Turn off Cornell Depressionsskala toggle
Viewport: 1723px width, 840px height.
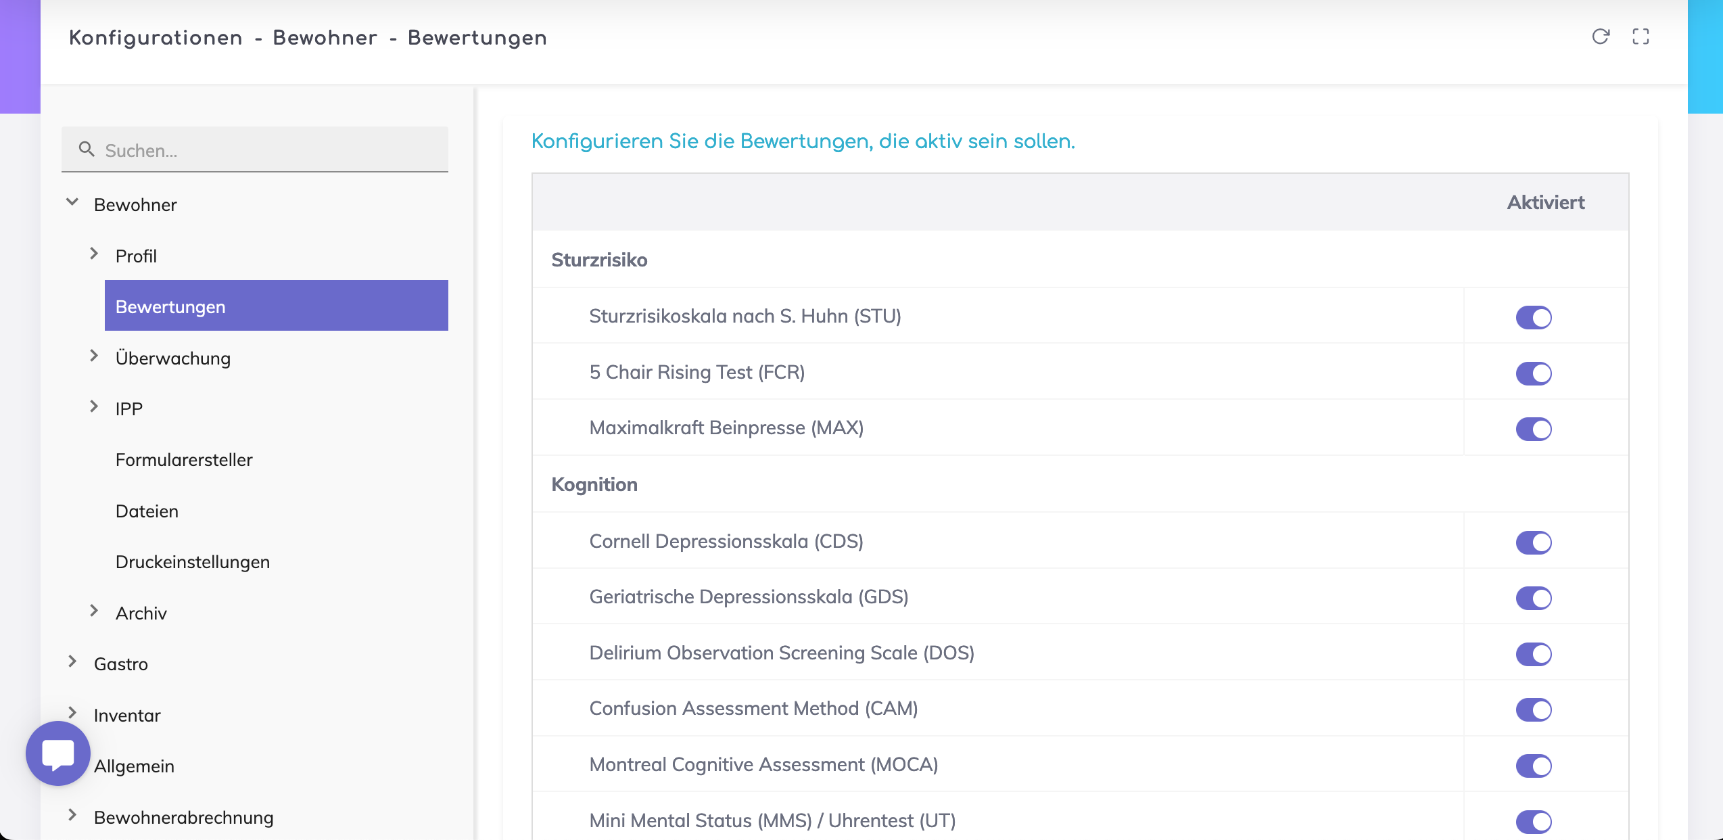(1533, 542)
